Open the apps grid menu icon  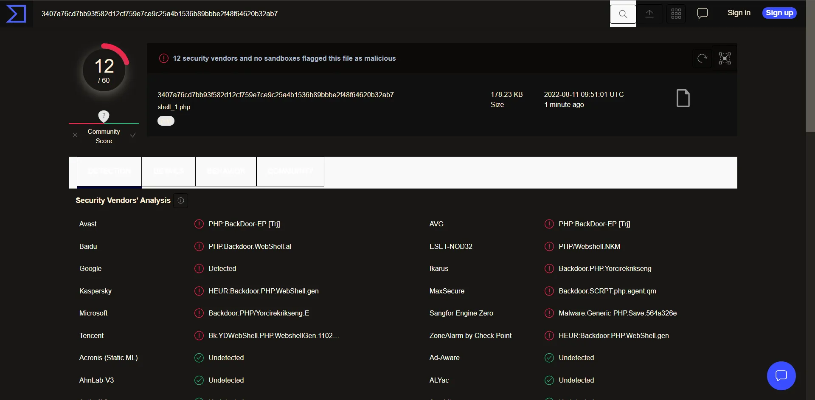(x=676, y=14)
